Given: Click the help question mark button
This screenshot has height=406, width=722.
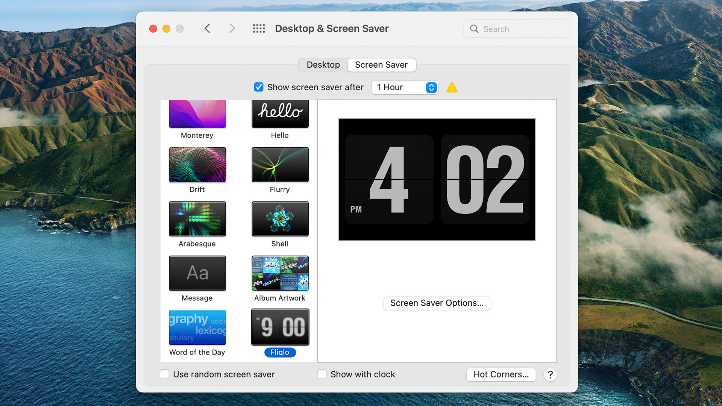Looking at the screenshot, I should point(550,374).
